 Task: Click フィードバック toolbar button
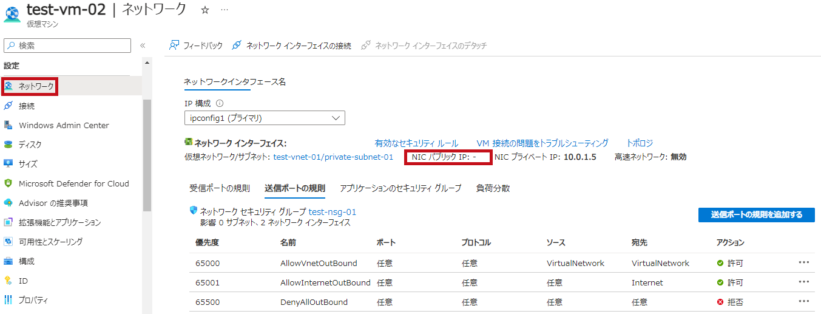196,46
